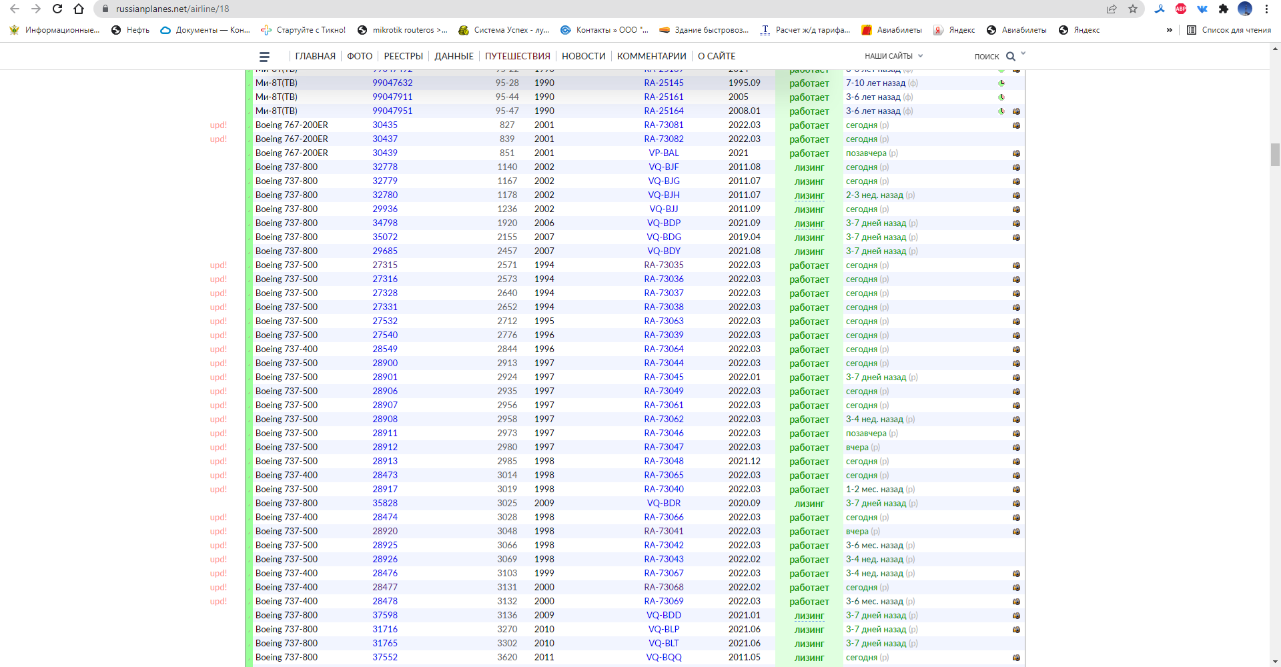1281x667 pixels.
Task: Expand the chevron next to ПОИСК
Action: [x=1023, y=53]
